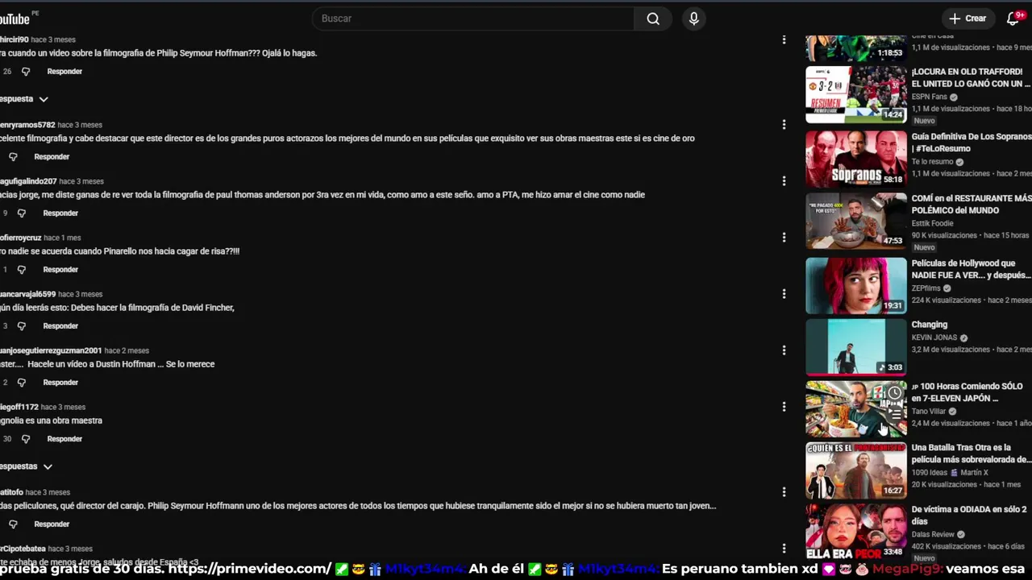Reply to the paul thomas anderson comment
This screenshot has width=1032, height=580.
(x=60, y=213)
